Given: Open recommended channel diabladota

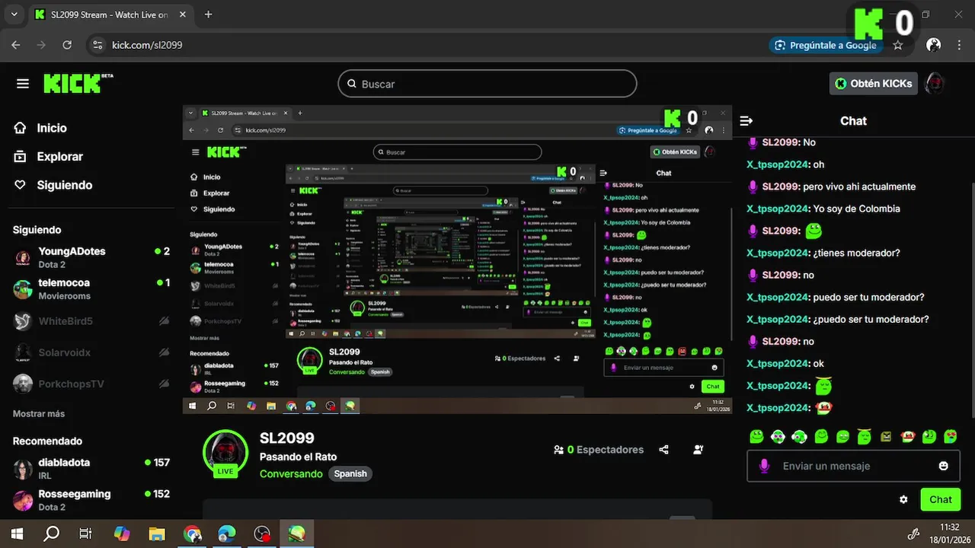Looking at the screenshot, I should pyautogui.click(x=91, y=468).
